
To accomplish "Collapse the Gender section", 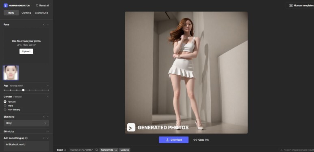I will (x=48, y=97).
